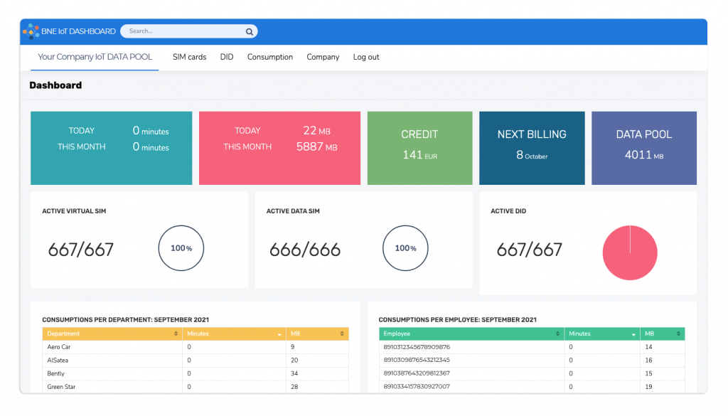The image size is (728, 416).
Task: Click the Active Virtual SIM 100% circle gauge
Action: 181,247
